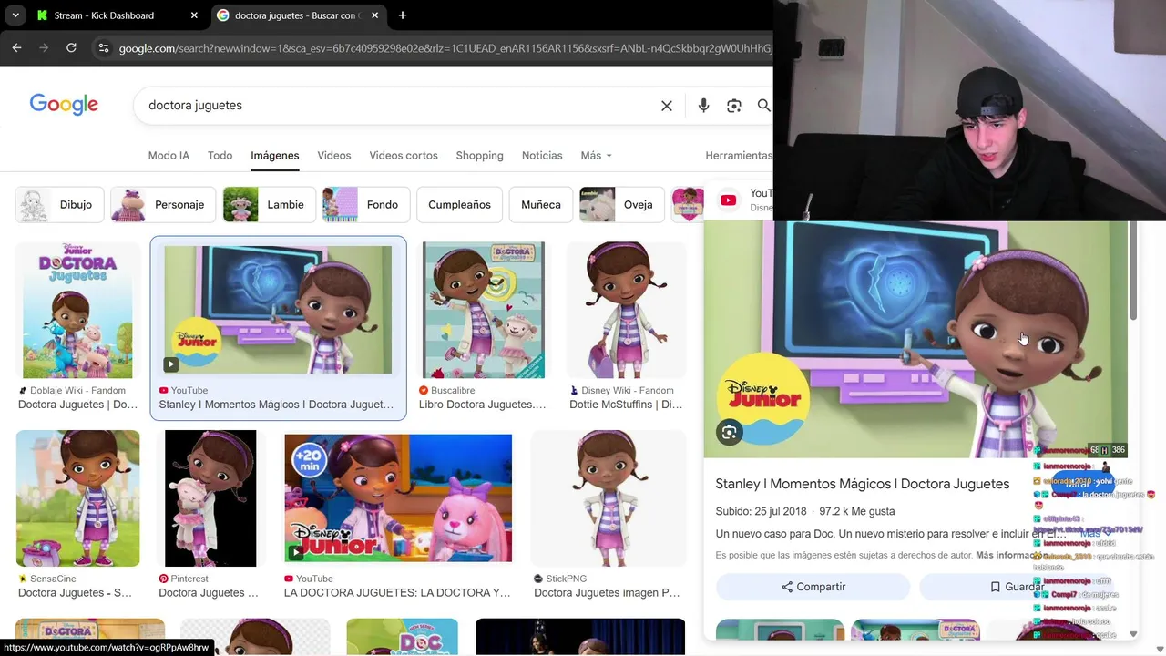Open SensaCine Doctora Juguetes thumbnail
Viewport: 1166px width, 656px height.
point(78,498)
